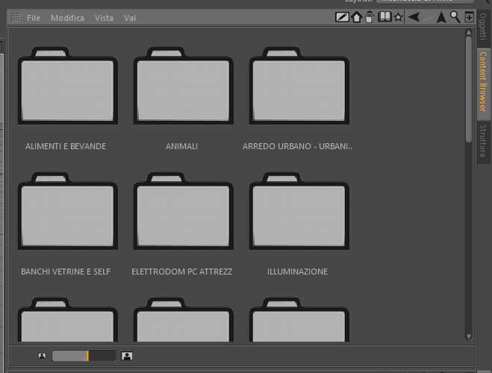Open the File menu
Image resolution: width=492 pixels, height=373 pixels.
[x=34, y=18]
